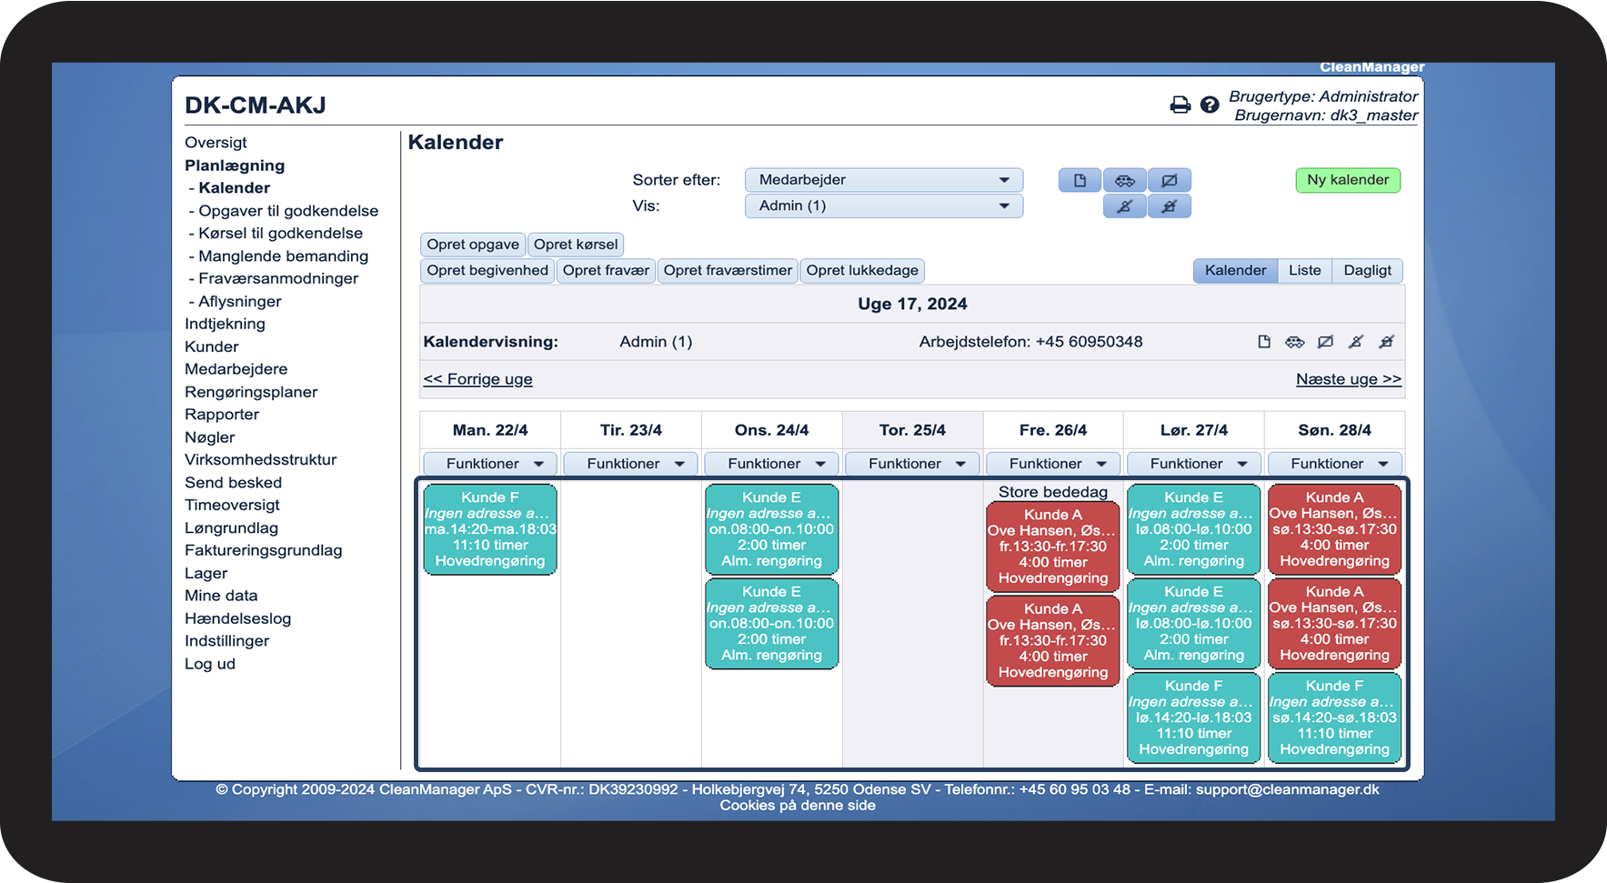Open help via question mark icon
This screenshot has width=1607, height=883.
(1209, 105)
